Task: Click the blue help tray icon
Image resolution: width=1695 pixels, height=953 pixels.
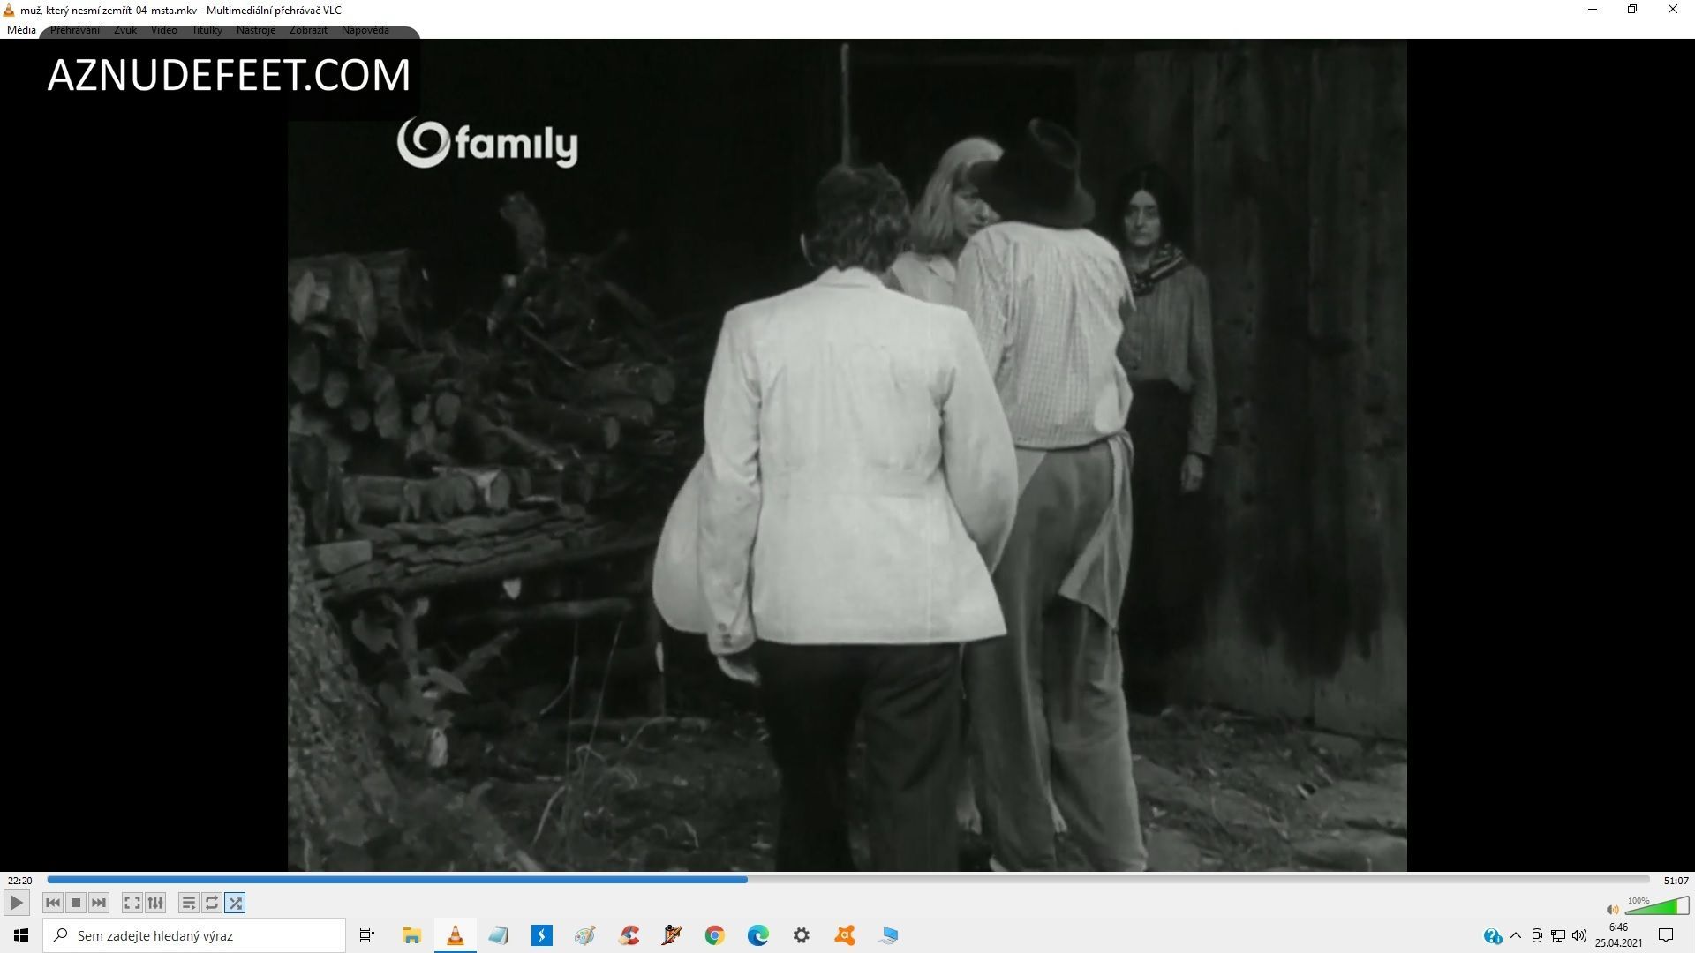Action: (x=1493, y=936)
